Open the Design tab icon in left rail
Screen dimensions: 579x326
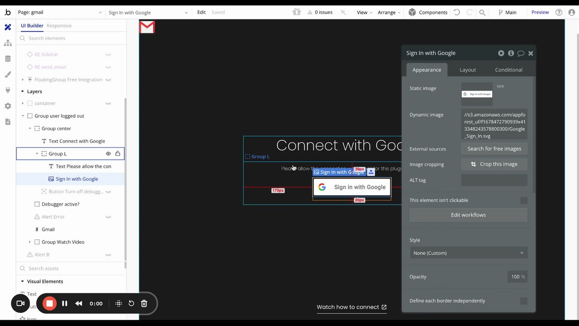pos(8,27)
